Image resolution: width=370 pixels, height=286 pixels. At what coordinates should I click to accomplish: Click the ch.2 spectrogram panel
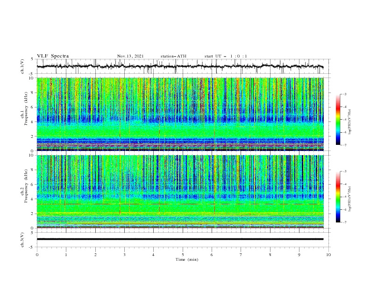point(180,192)
